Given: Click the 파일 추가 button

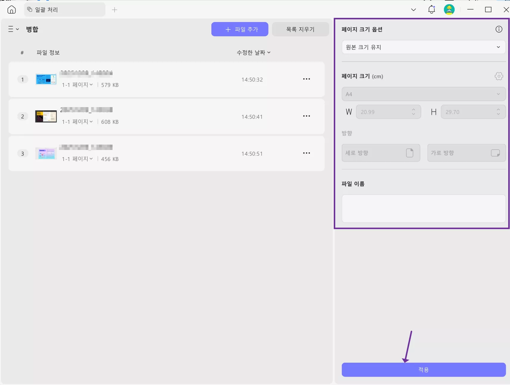Looking at the screenshot, I should click(240, 29).
